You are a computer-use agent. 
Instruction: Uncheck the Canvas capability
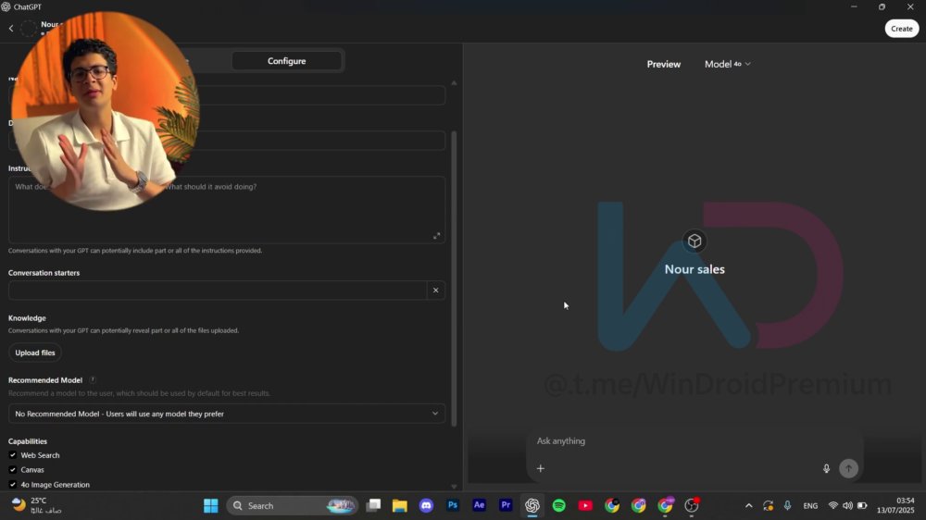[12, 470]
